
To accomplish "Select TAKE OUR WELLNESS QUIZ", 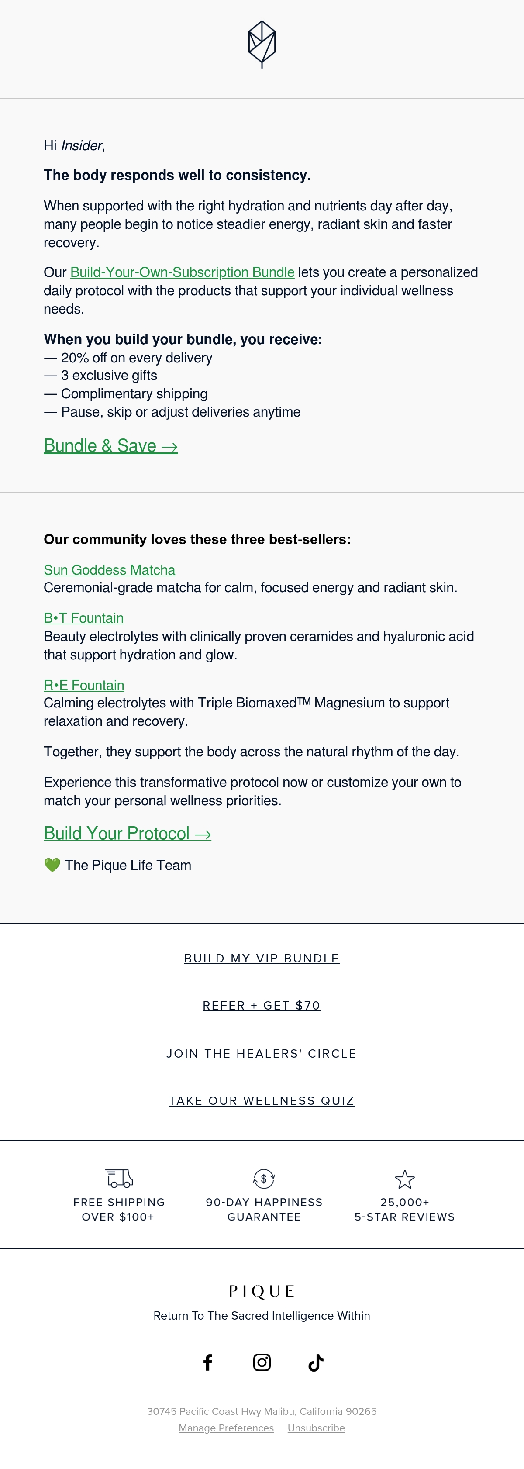I will tap(262, 1100).
